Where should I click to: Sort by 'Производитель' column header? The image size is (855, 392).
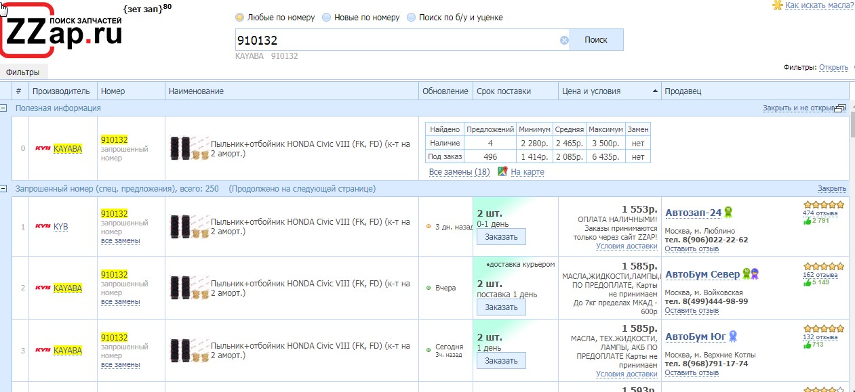[63, 91]
